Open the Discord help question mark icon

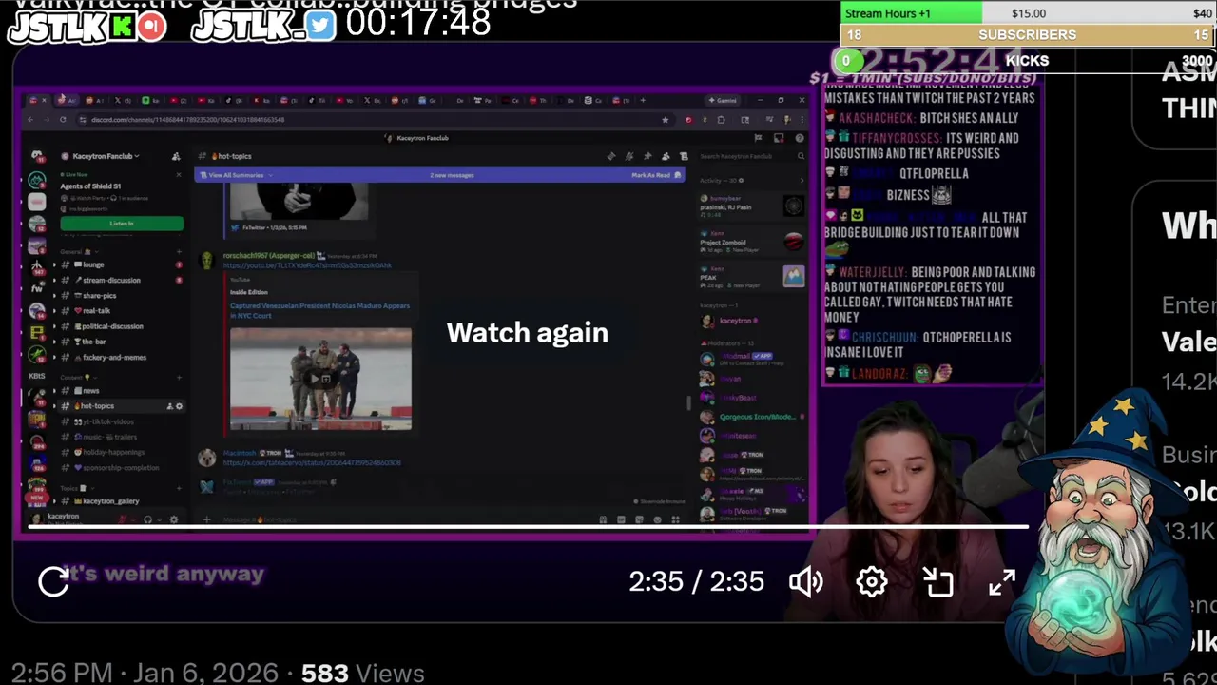pyautogui.click(x=799, y=138)
